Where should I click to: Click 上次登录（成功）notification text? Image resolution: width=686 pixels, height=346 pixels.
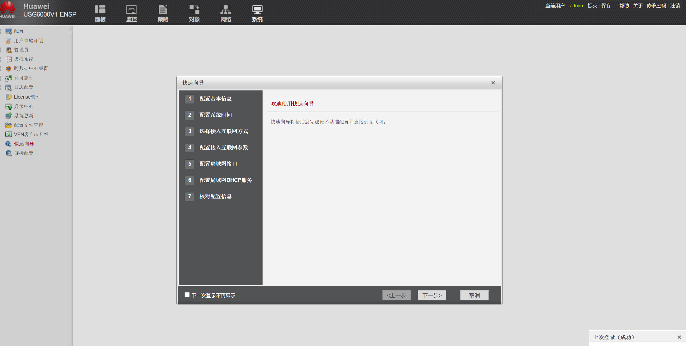tap(614, 337)
